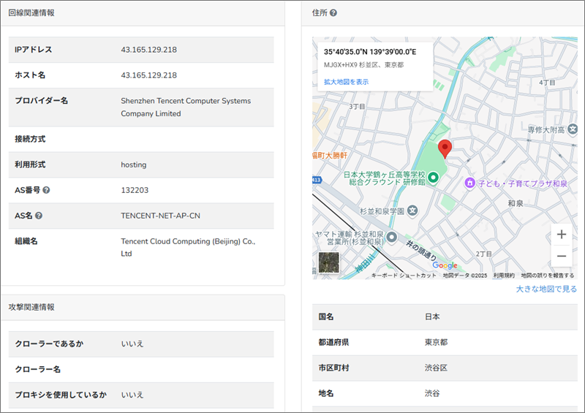
Task: Click the 日本大学鶴ヶ丘高等学校 ground marker icon
Action: (433, 177)
